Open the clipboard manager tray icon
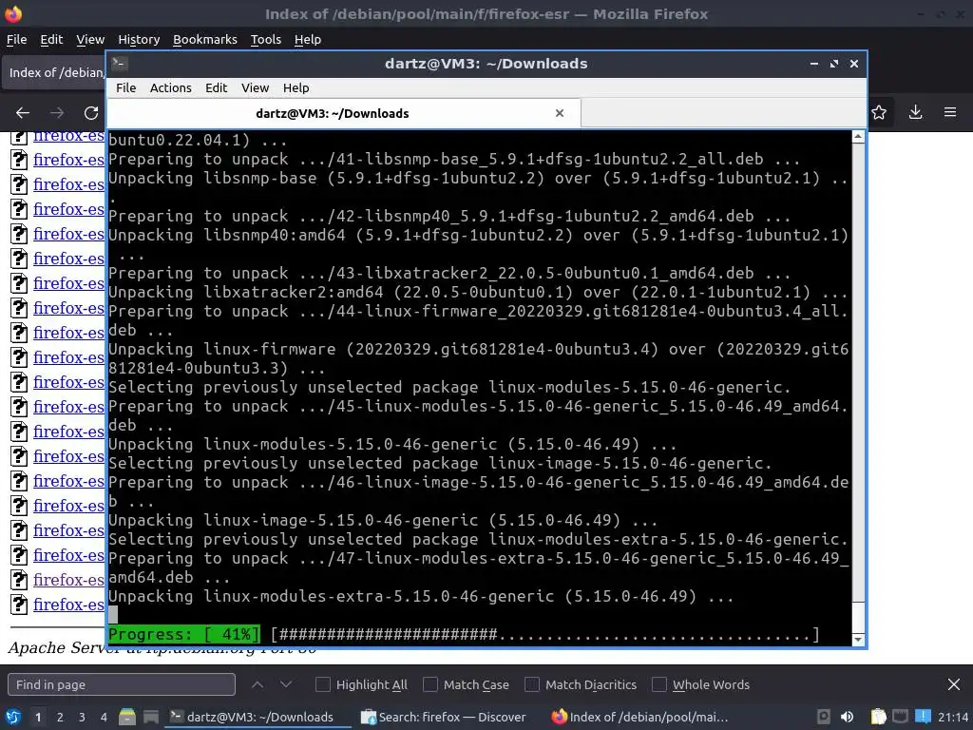The image size is (973, 730). (879, 717)
